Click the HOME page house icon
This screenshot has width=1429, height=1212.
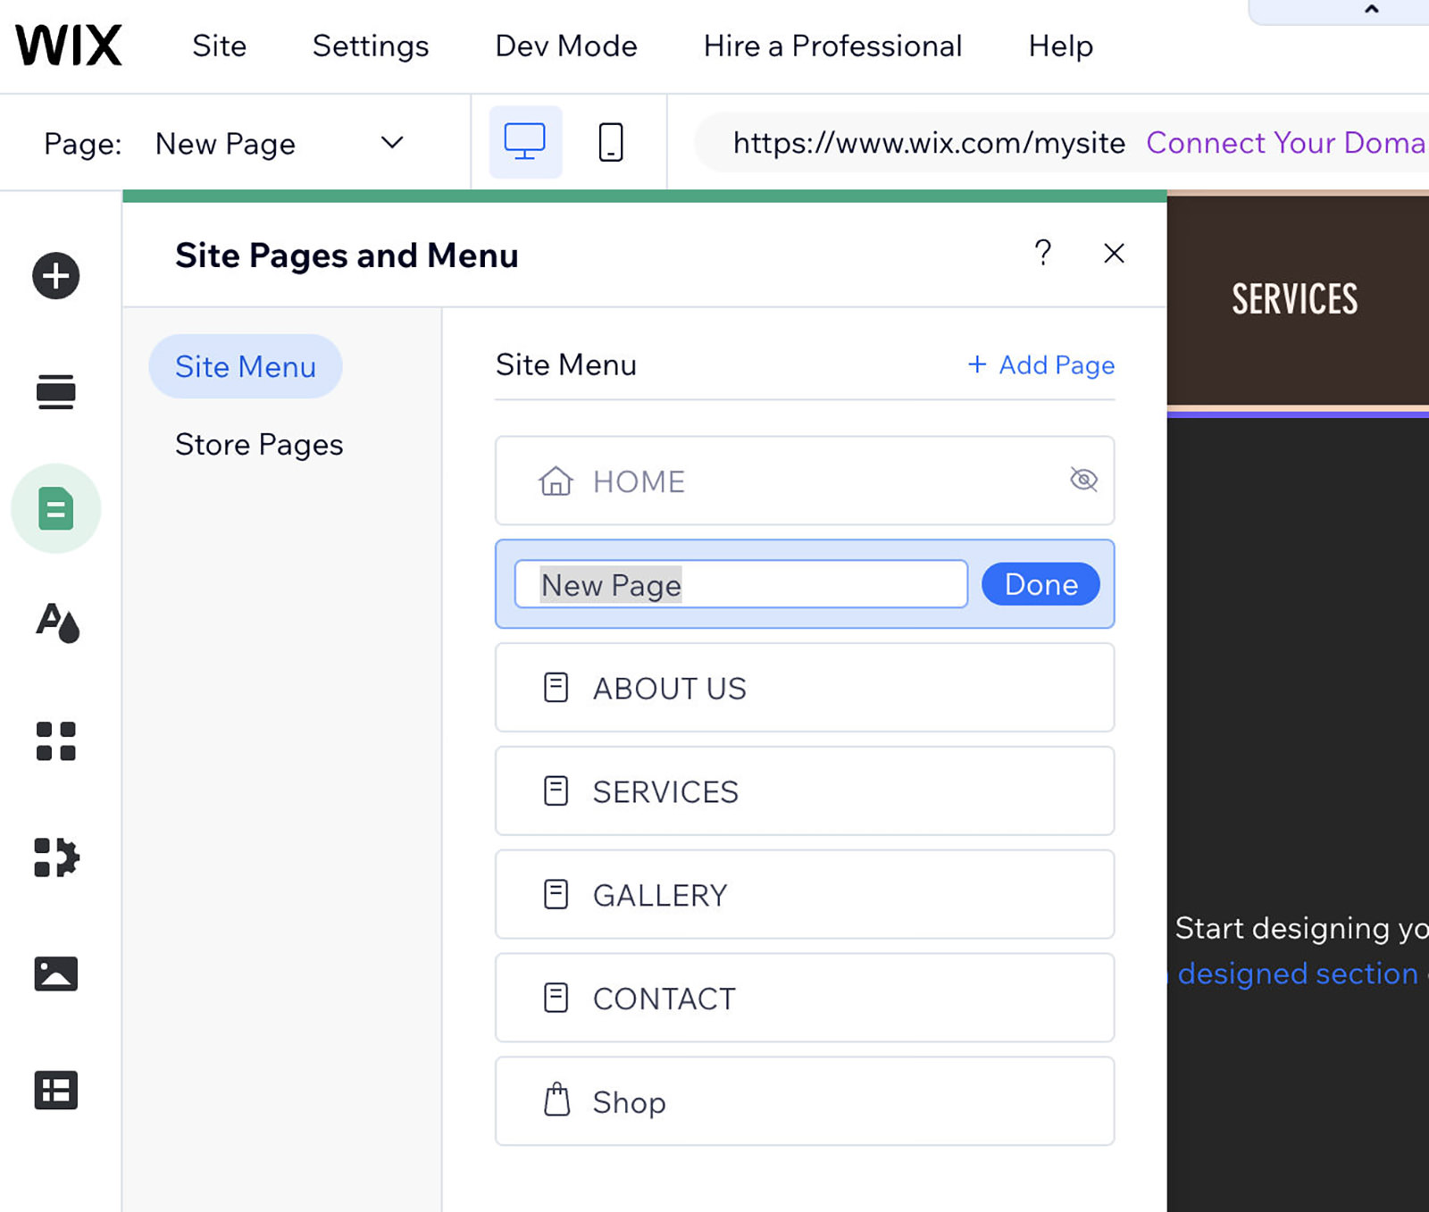pos(556,481)
